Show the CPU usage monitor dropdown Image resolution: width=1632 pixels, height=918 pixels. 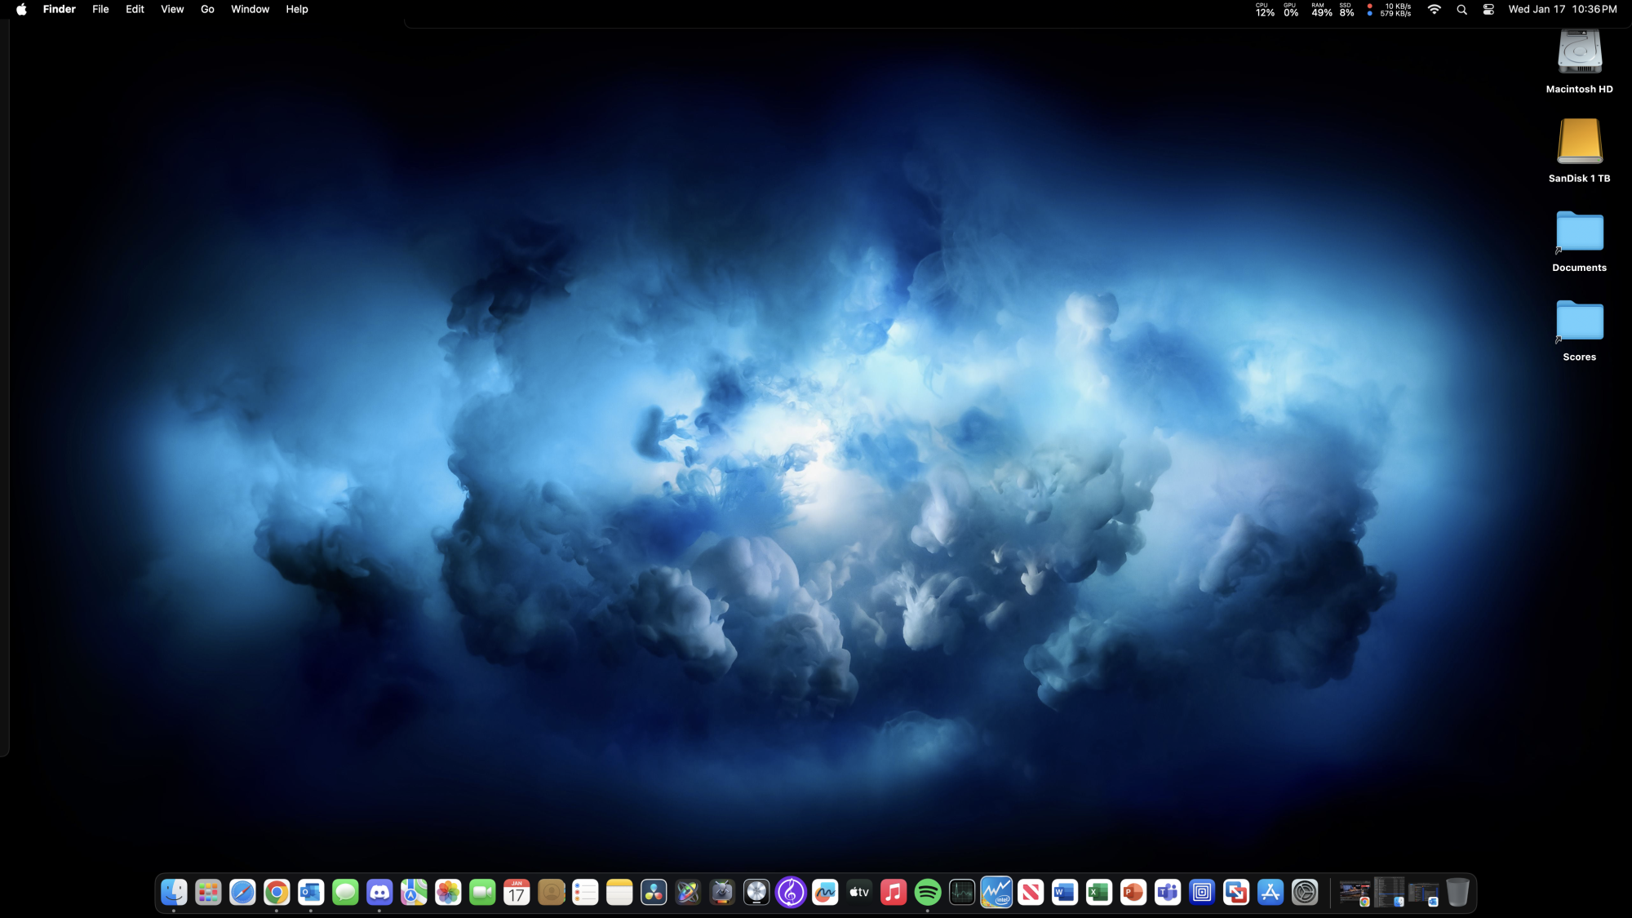click(x=1265, y=10)
